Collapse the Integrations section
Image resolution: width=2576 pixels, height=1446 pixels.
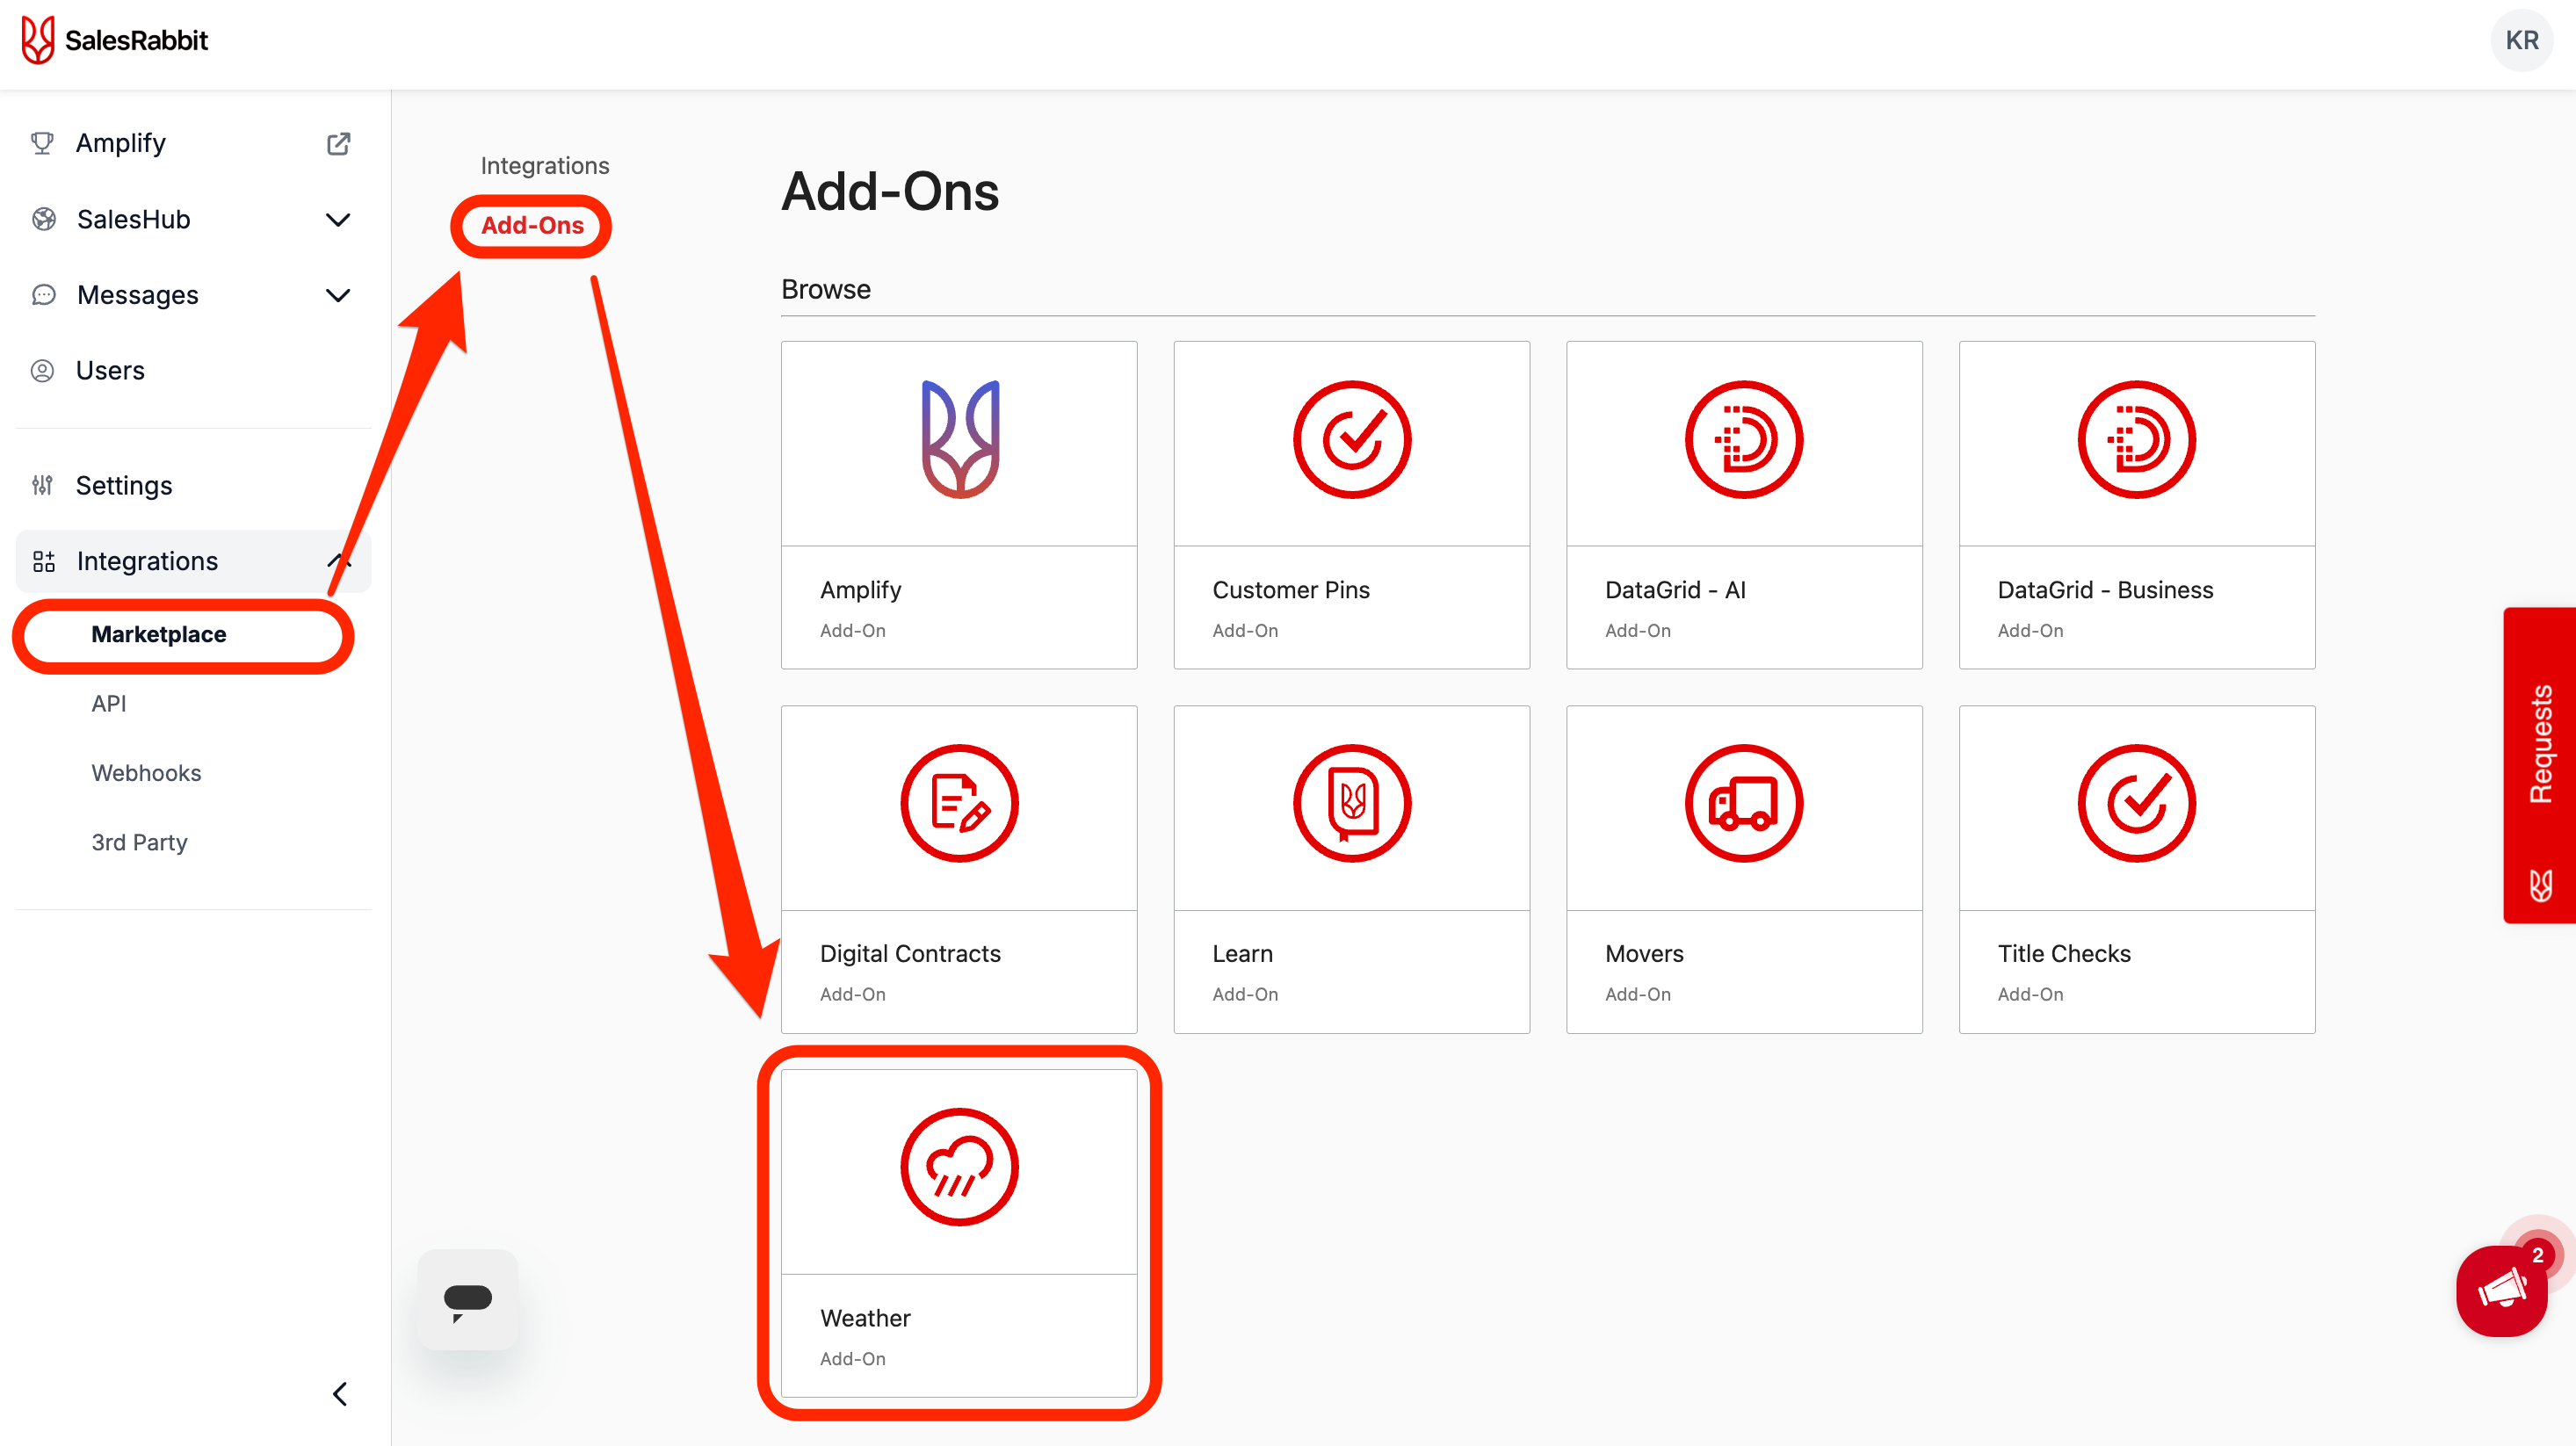[338, 561]
